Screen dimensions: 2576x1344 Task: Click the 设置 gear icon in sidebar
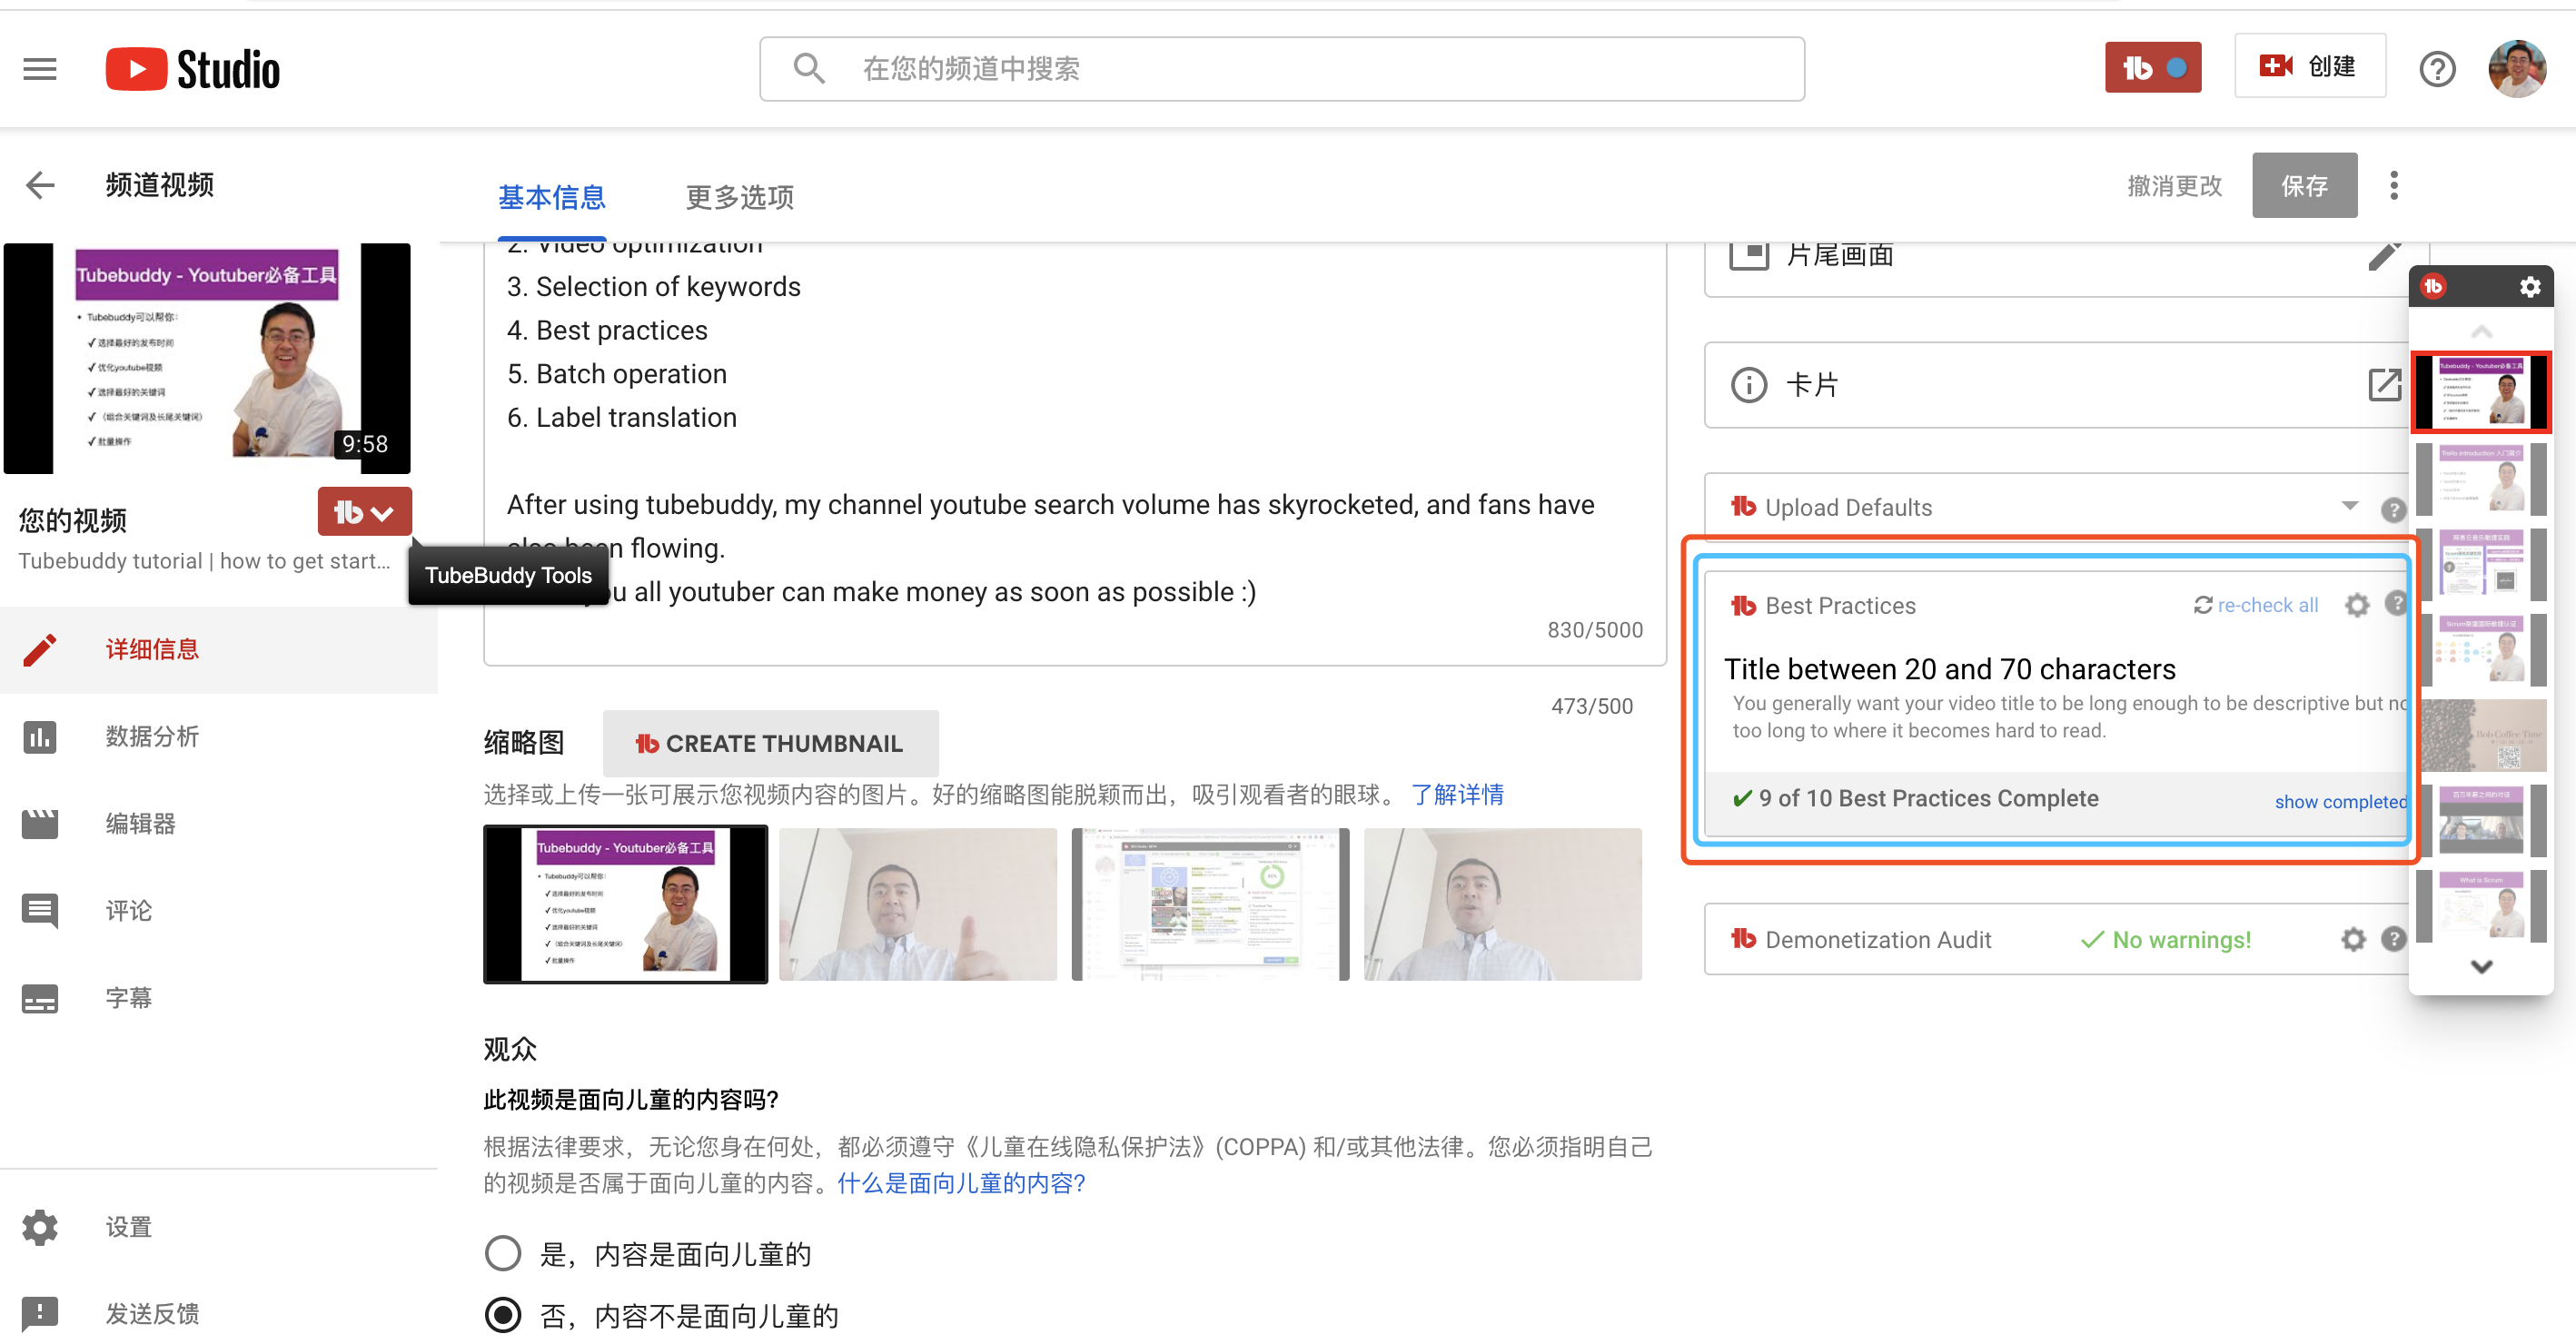tap(40, 1226)
